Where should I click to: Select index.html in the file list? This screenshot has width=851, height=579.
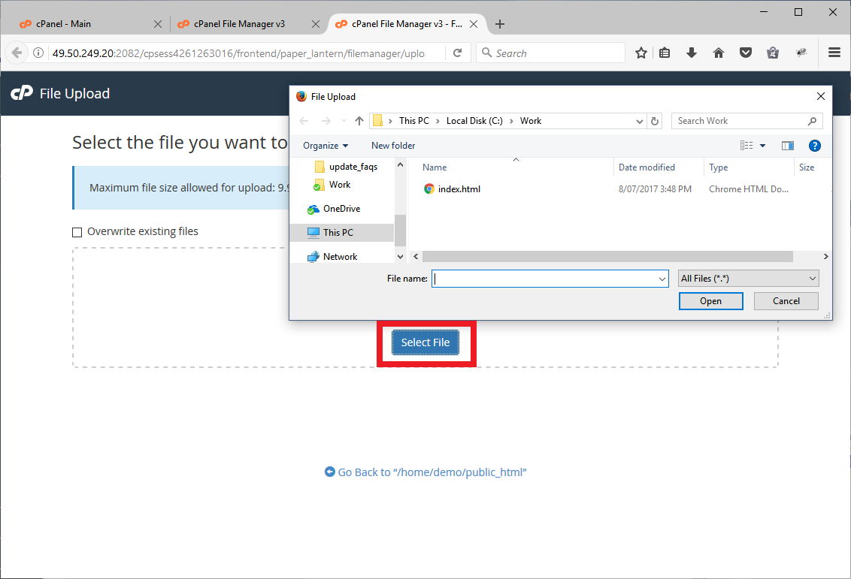[459, 189]
